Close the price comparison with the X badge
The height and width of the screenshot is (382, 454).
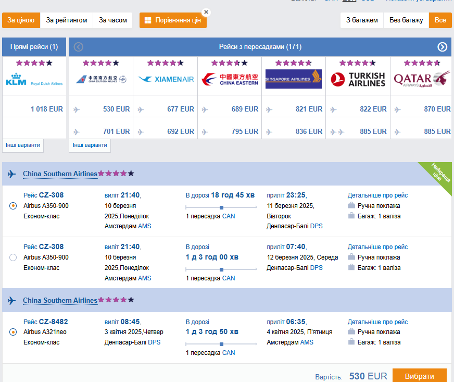pyautogui.click(x=206, y=12)
